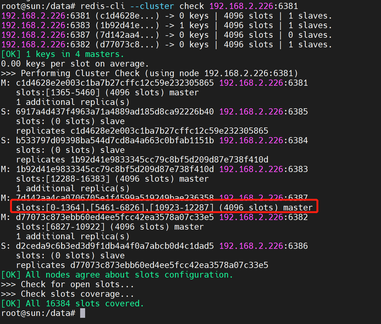The image size is (381, 324).
Task: Click the 'Performing Cluster Check' line
Action: coord(149,73)
